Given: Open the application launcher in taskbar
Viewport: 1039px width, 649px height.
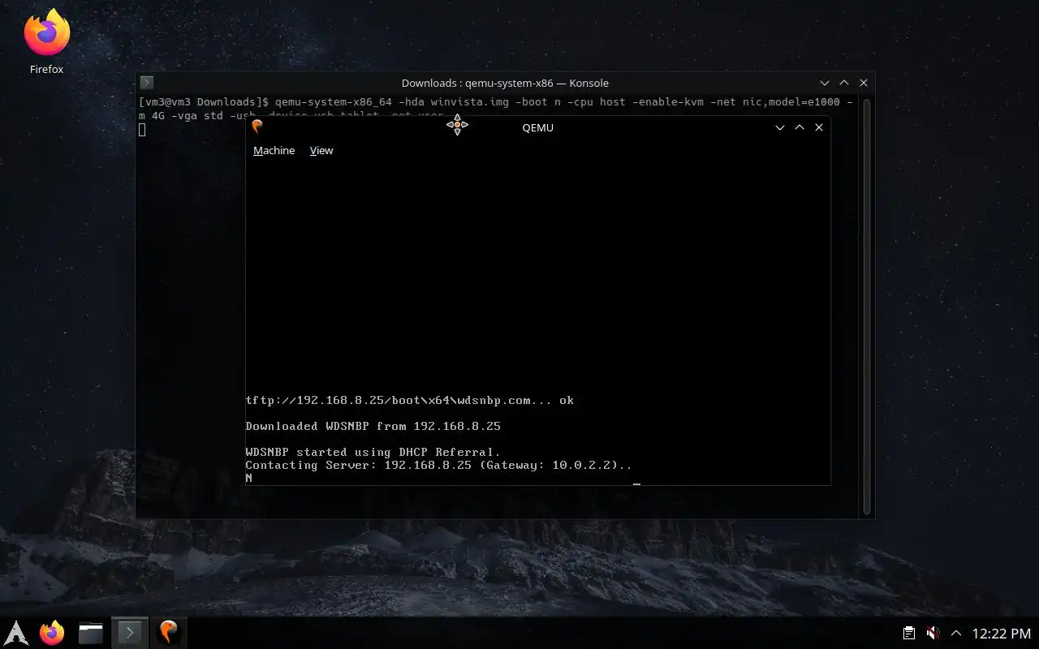Looking at the screenshot, I should pyautogui.click(x=16, y=633).
